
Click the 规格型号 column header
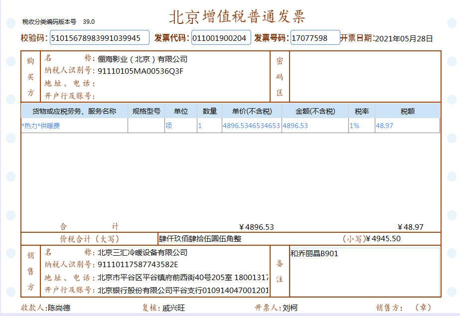(146, 111)
